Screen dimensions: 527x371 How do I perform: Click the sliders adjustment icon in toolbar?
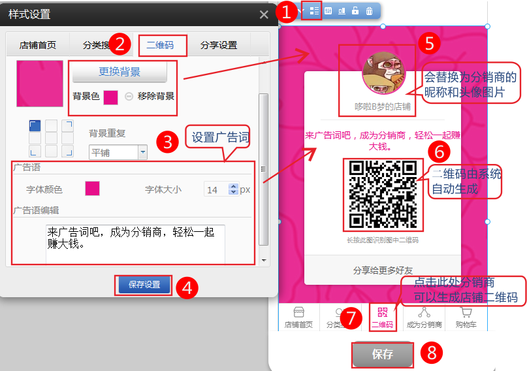point(328,11)
